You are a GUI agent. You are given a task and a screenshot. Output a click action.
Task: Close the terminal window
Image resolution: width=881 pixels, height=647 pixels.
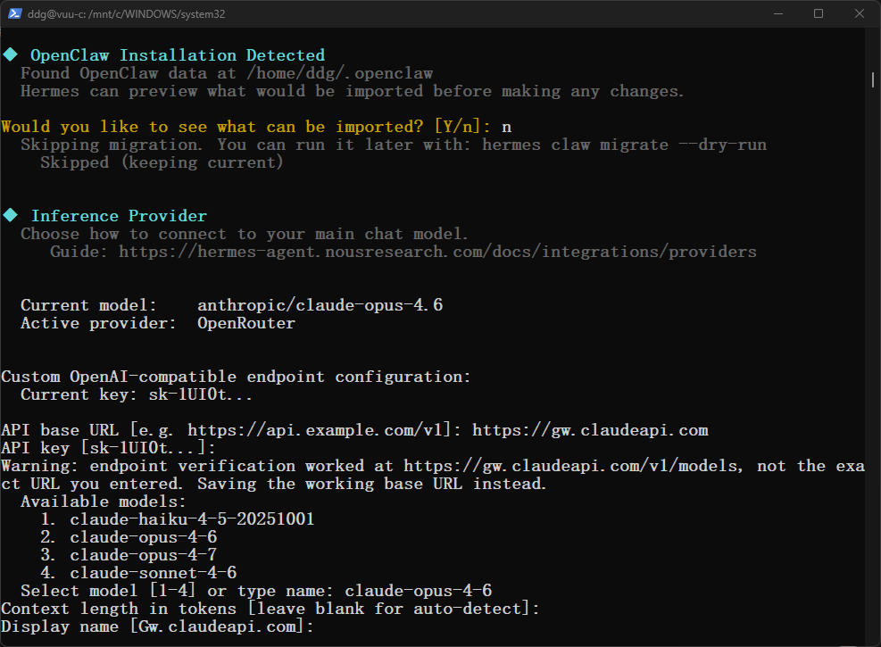[x=859, y=13]
